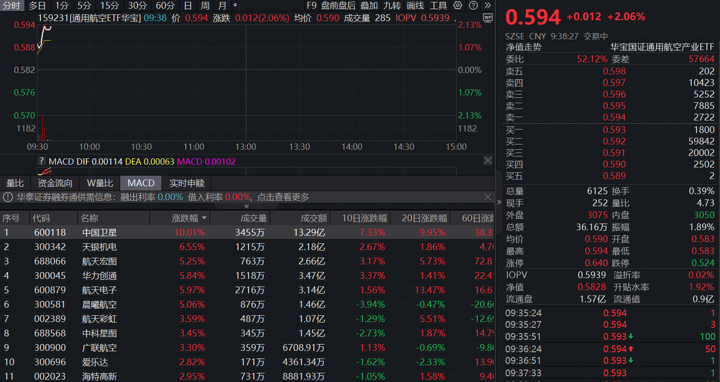This screenshot has height=382, width=720.
Task: Toggle 盘前盘后 pre/post-market display
Action: tap(339, 6)
